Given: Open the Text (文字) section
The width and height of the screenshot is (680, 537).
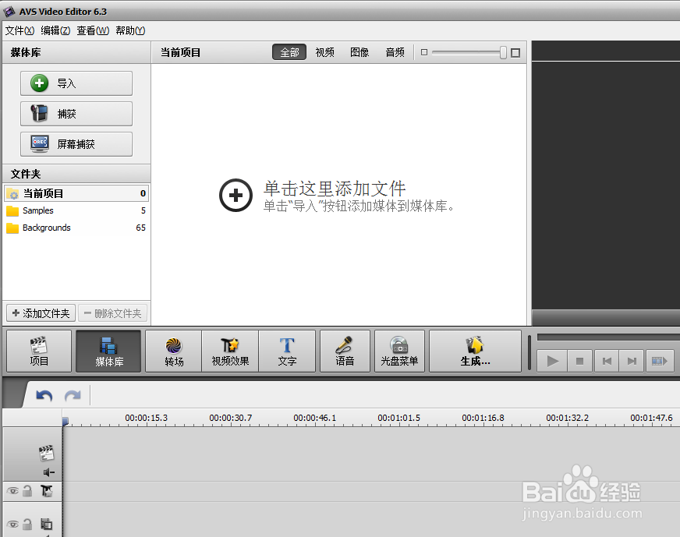Looking at the screenshot, I should coord(287,351).
